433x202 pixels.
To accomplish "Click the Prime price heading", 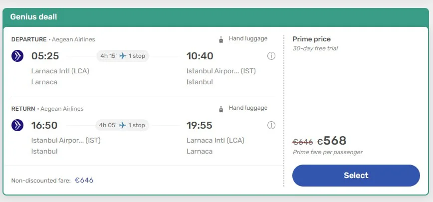I will click(311, 39).
